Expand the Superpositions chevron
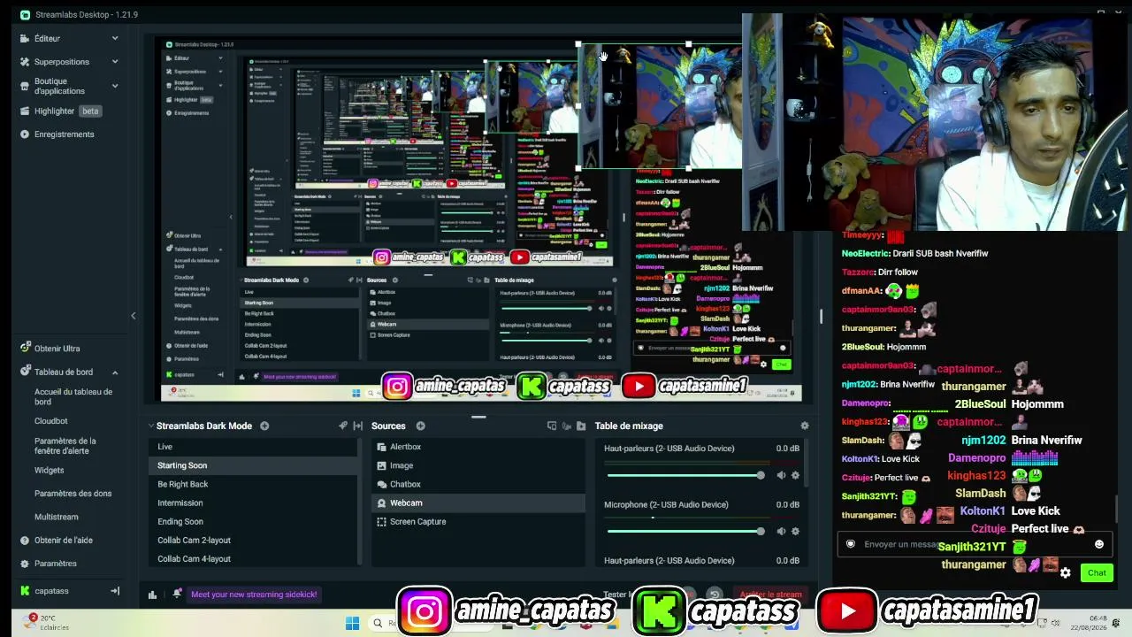 (115, 61)
